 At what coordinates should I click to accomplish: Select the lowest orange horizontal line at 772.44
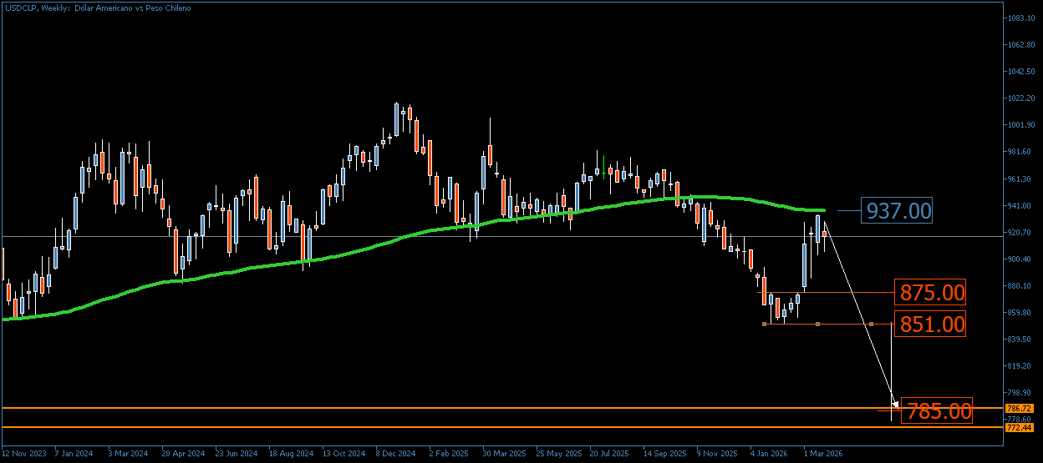(501, 427)
